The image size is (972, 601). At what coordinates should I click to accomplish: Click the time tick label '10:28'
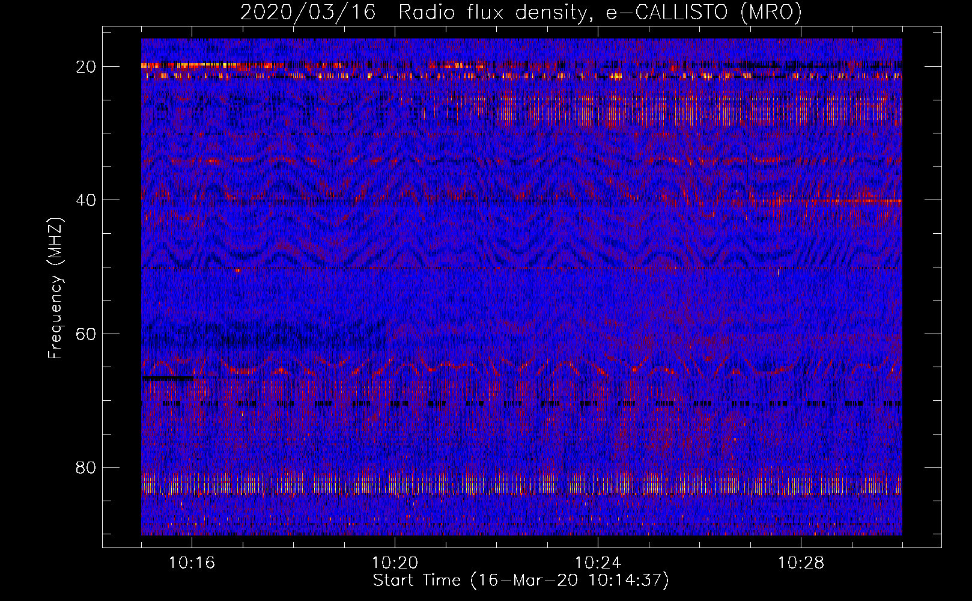801,563
